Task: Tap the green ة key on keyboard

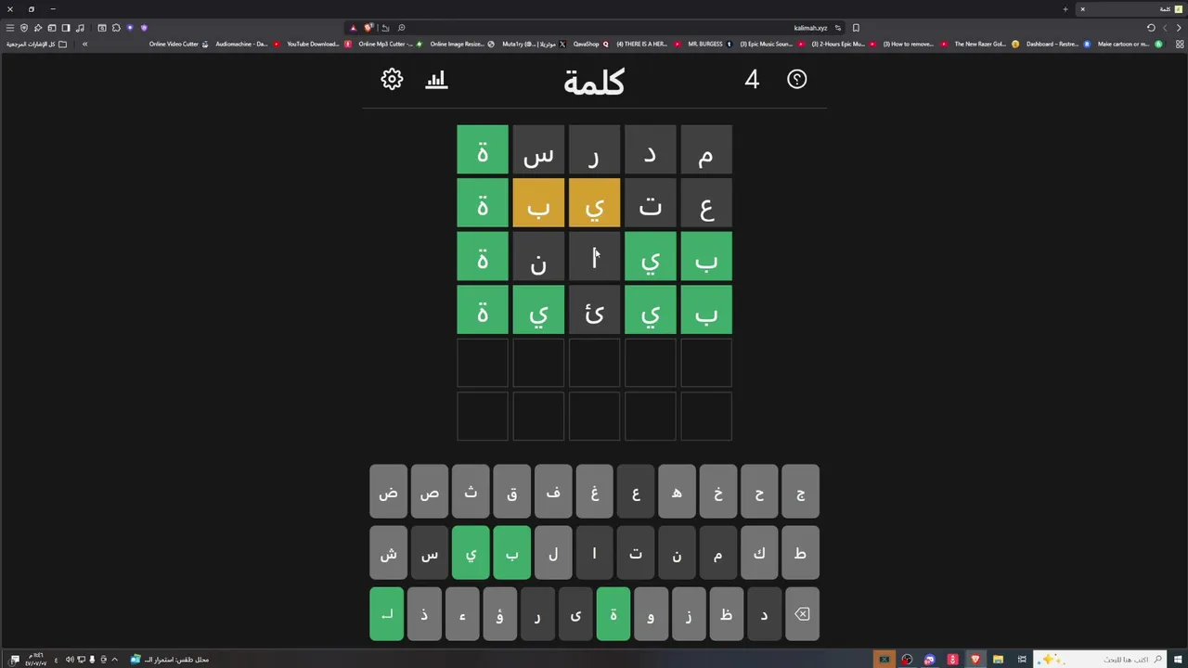Action: (613, 614)
